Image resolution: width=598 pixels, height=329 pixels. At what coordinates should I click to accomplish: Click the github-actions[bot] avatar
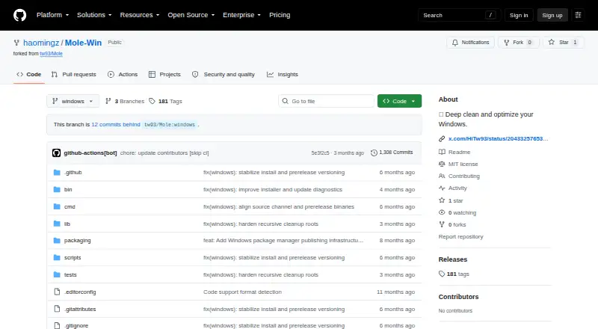click(57, 153)
